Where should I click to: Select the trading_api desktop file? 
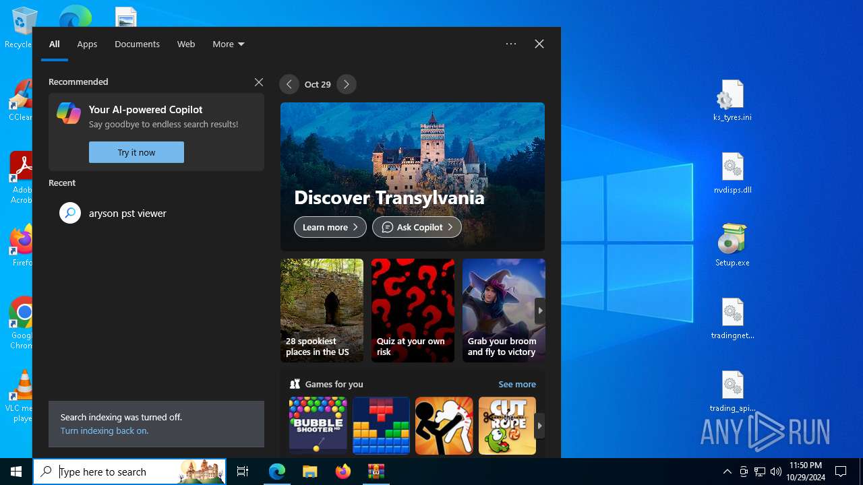click(x=732, y=392)
